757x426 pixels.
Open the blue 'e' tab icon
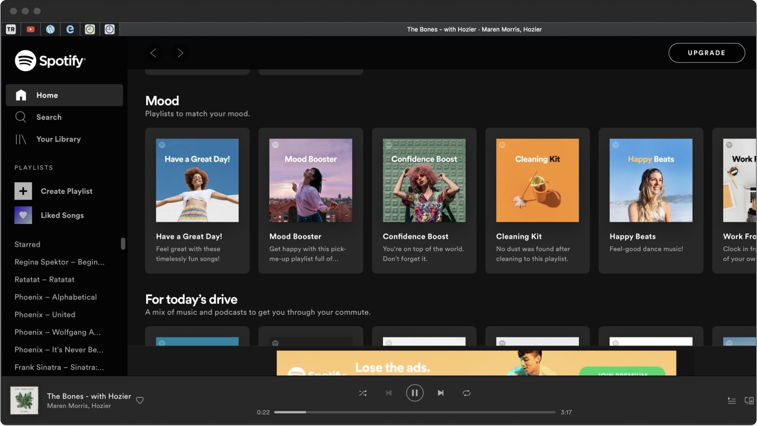coord(70,29)
